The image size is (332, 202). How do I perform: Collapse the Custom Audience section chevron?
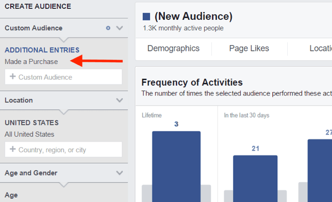tap(120, 28)
